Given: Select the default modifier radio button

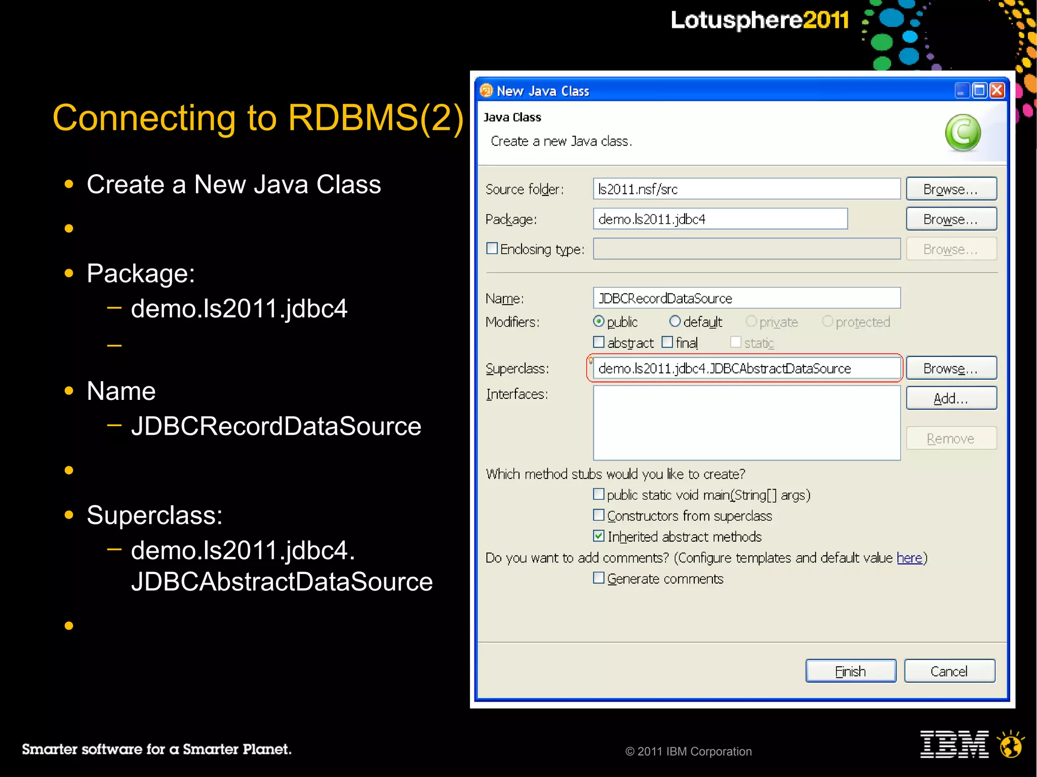Looking at the screenshot, I should (x=675, y=321).
